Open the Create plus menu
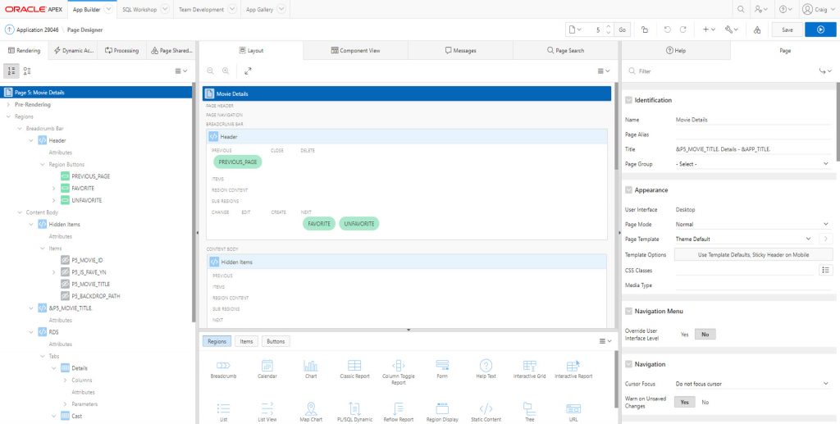Image resolution: width=840 pixels, height=424 pixels. 709,30
